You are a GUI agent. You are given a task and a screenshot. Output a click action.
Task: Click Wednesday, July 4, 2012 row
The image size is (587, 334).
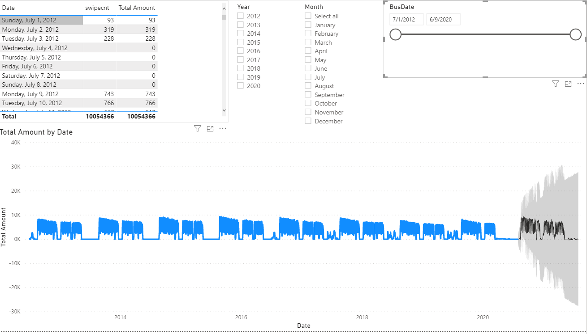click(x=79, y=48)
